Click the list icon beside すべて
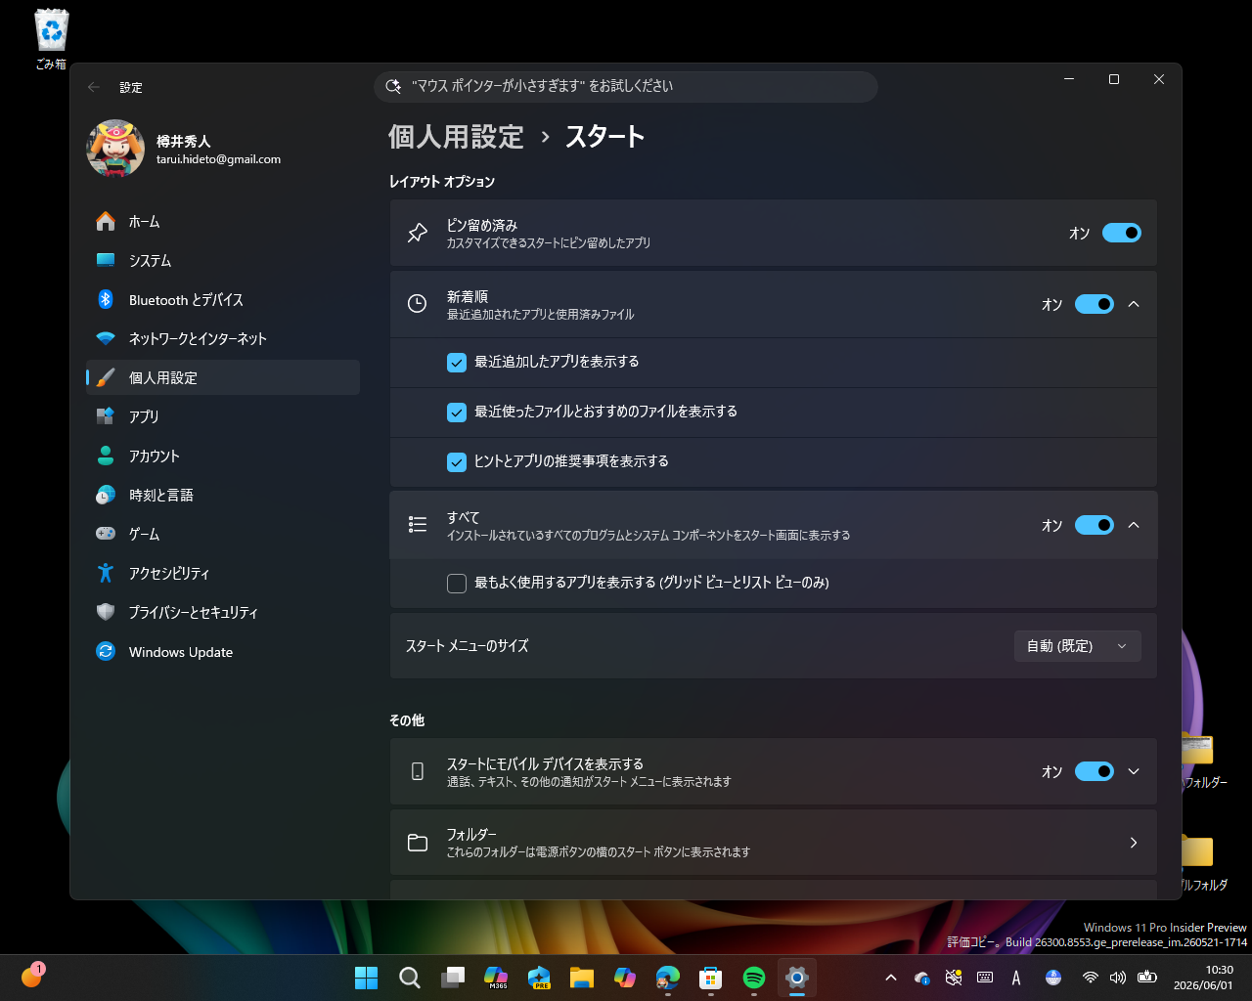The image size is (1252, 1001). pyautogui.click(x=418, y=525)
